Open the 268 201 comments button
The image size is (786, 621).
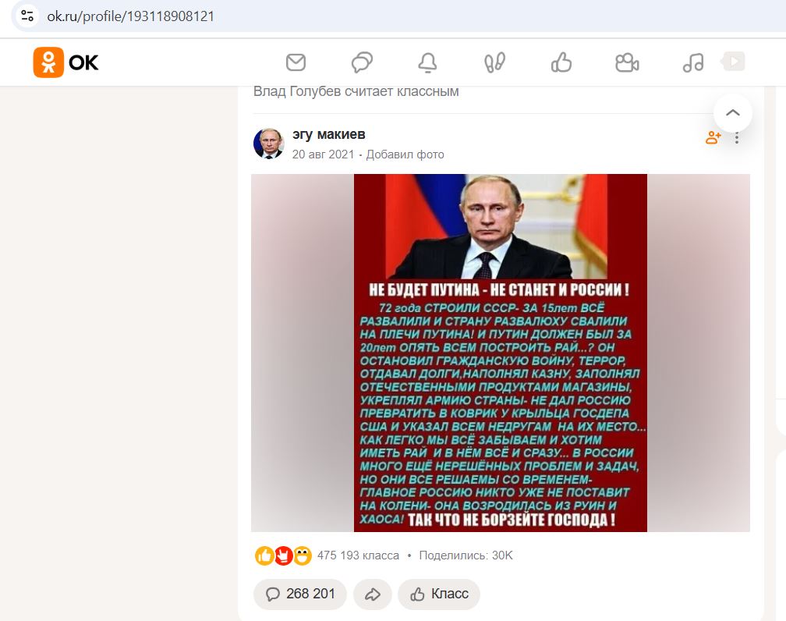tap(299, 594)
